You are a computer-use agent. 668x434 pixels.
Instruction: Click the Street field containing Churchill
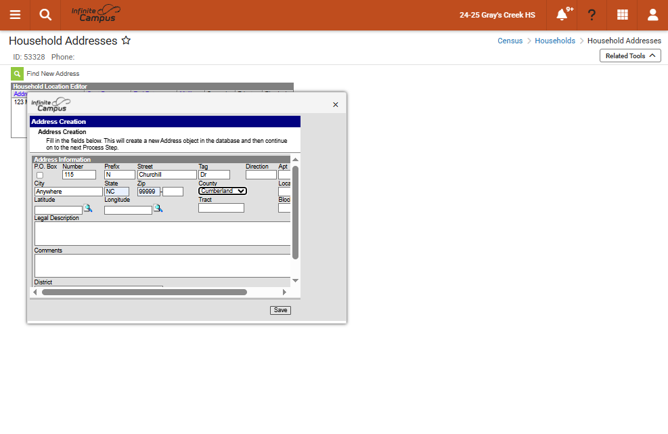167,175
